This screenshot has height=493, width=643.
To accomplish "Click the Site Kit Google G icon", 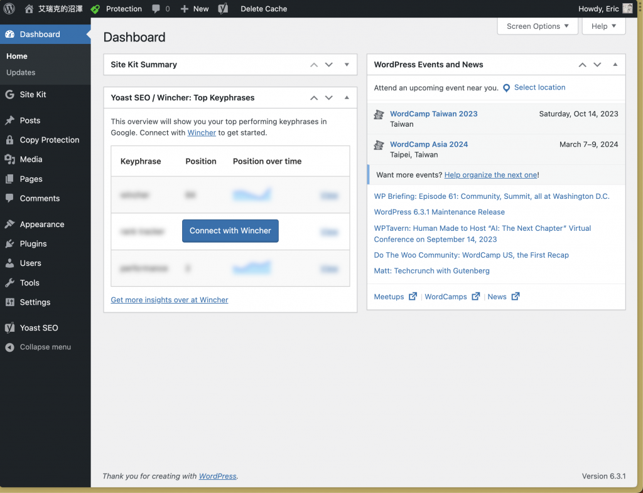I will coord(10,95).
